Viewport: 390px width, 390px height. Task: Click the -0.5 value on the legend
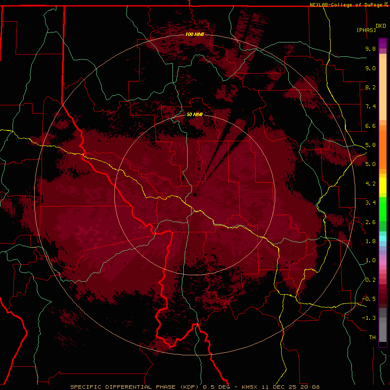pyautogui.click(x=369, y=299)
